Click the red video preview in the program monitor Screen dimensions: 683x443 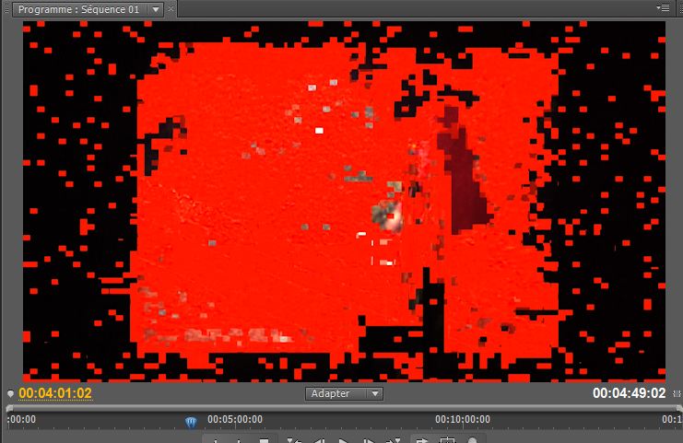pos(344,201)
